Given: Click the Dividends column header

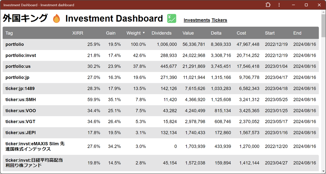Looking at the screenshot, I should point(161,33).
